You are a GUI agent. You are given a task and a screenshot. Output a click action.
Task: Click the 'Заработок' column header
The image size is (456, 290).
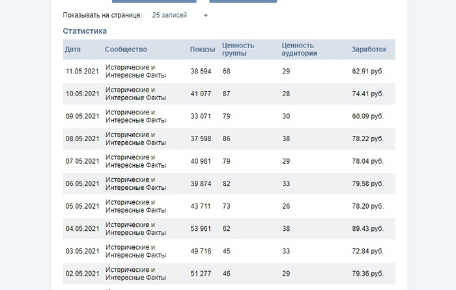click(x=369, y=49)
